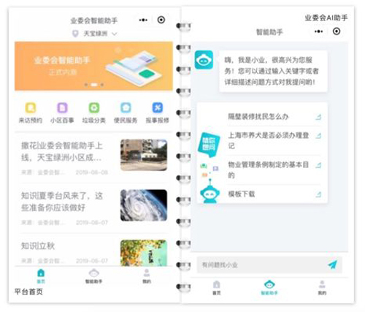Open article 撒花业委会智能助手上线
The width and height of the screenshot is (365, 312).
point(62,151)
